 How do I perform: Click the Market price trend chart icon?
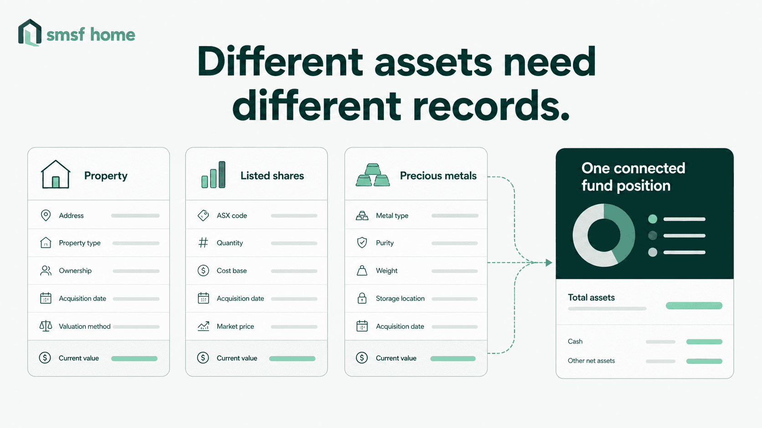coord(203,326)
